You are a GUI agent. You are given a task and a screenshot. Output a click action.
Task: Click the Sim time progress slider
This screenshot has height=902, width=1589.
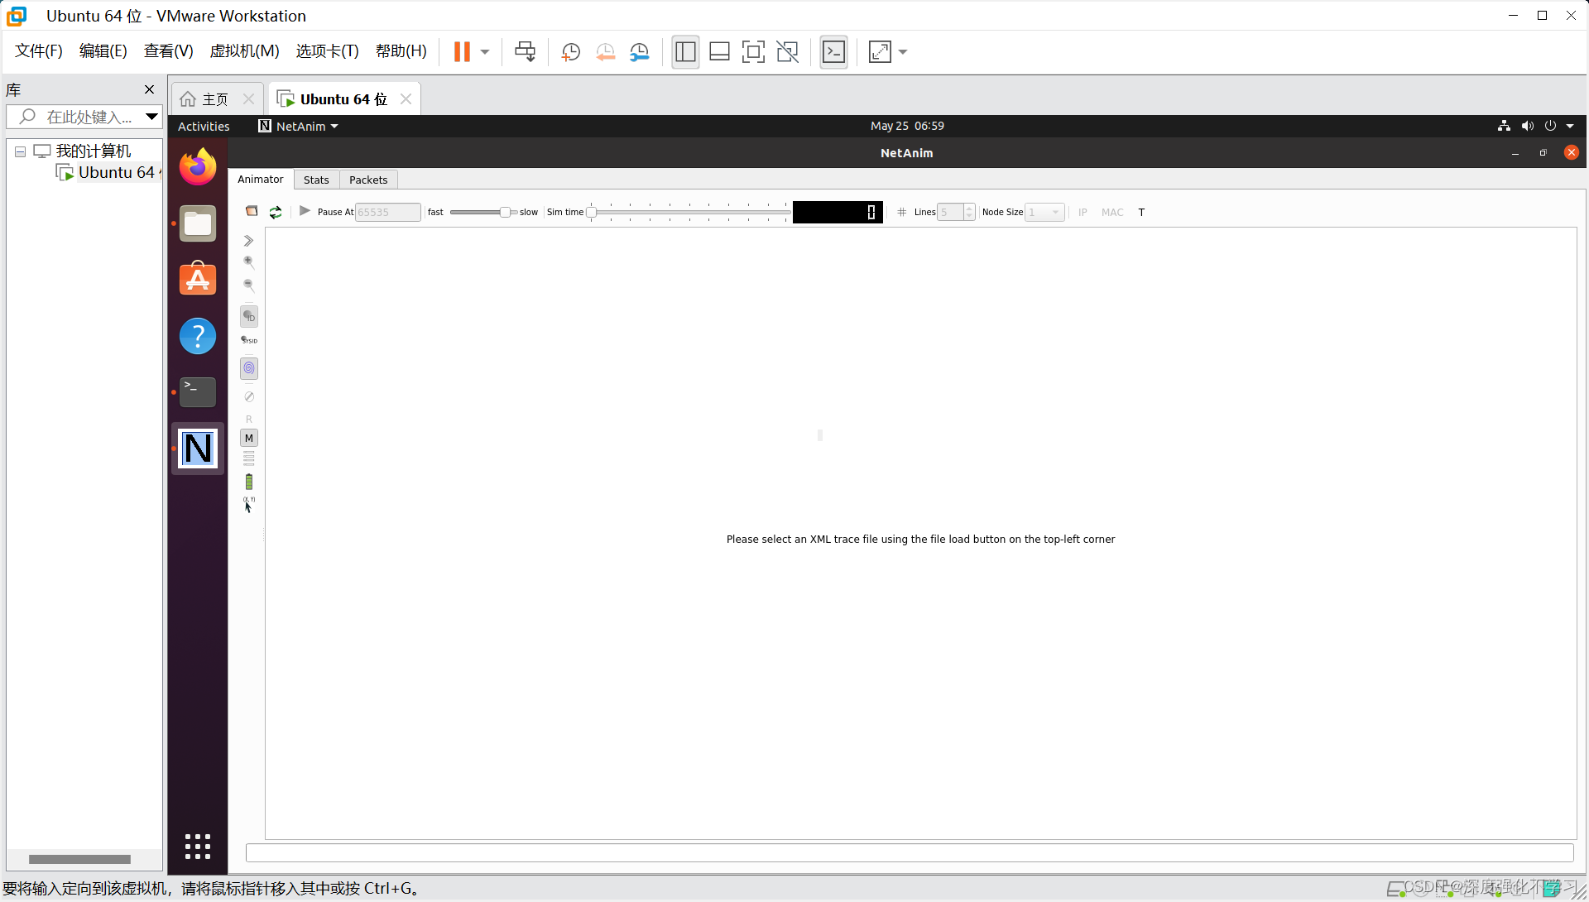click(689, 213)
